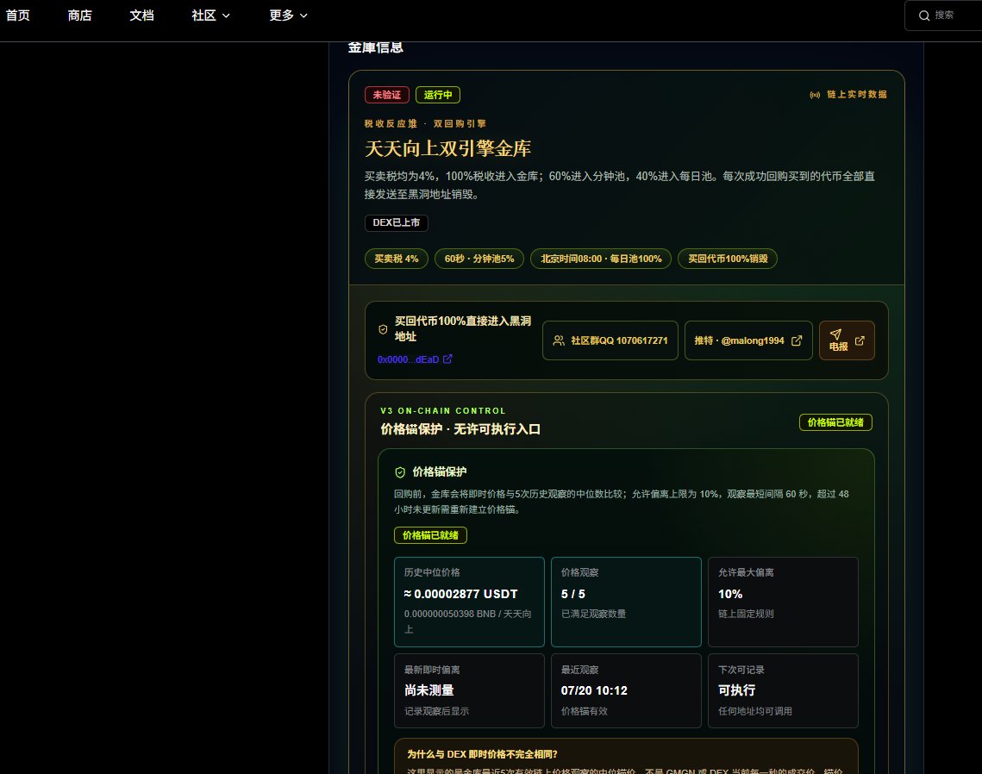Click the 价格锚保护 · 无许可执行入口 heading

coord(460,429)
